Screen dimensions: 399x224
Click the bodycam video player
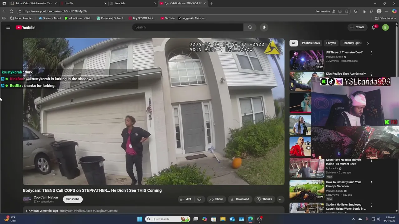tap(153, 111)
